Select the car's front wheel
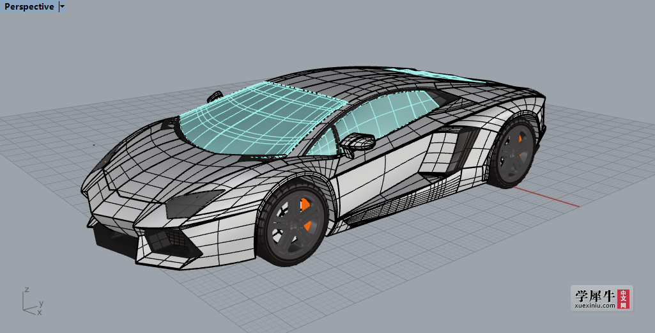 pos(293,225)
